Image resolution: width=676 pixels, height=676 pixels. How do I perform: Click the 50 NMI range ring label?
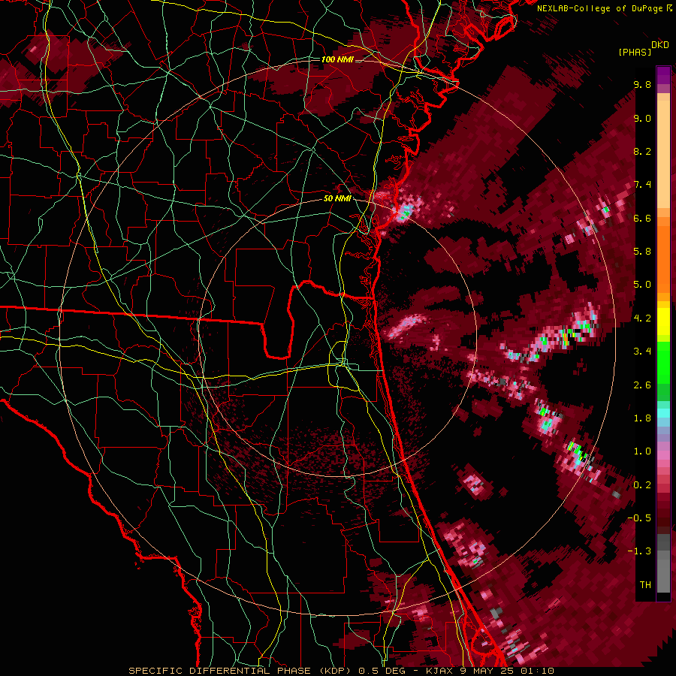pyautogui.click(x=337, y=199)
